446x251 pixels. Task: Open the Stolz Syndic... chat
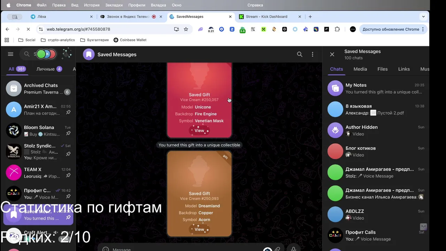pos(38,152)
